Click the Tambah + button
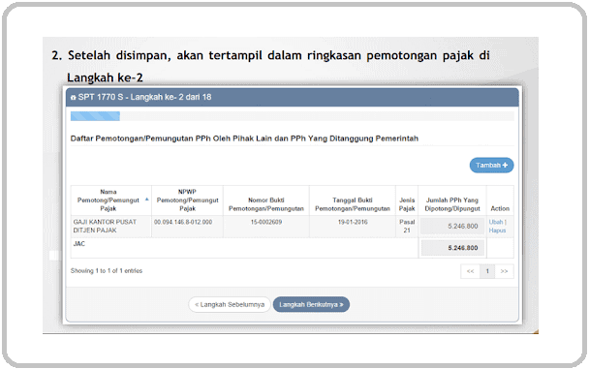This screenshot has width=589, height=369. pos(491,166)
